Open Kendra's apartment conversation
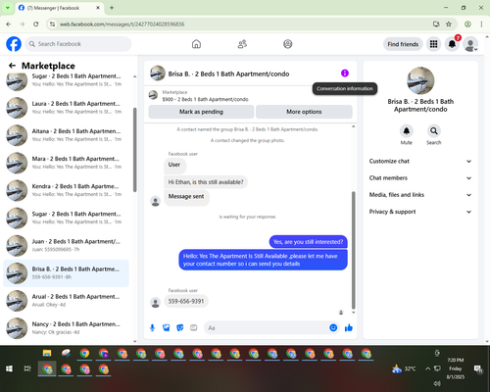 click(66, 190)
